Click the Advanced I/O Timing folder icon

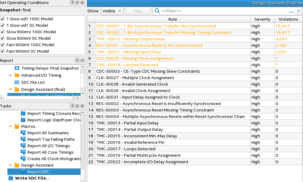[17, 75]
